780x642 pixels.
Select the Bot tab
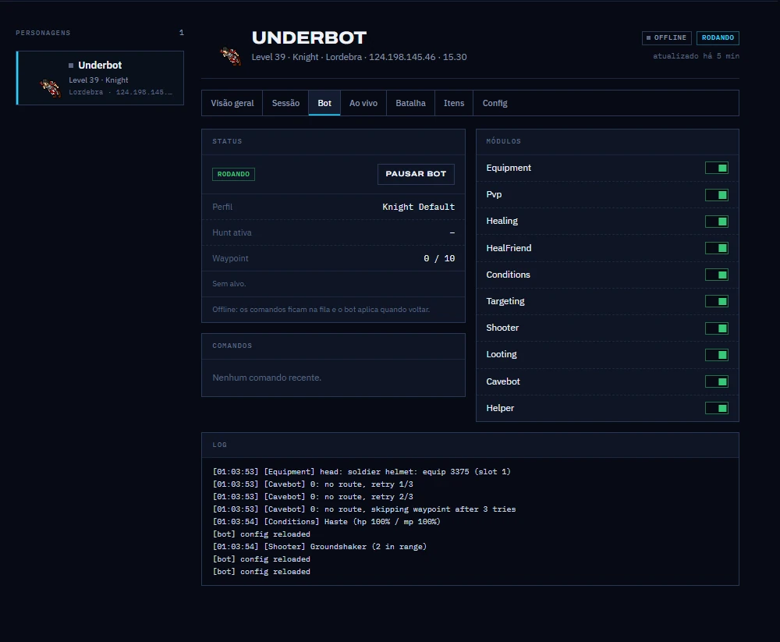coord(324,103)
